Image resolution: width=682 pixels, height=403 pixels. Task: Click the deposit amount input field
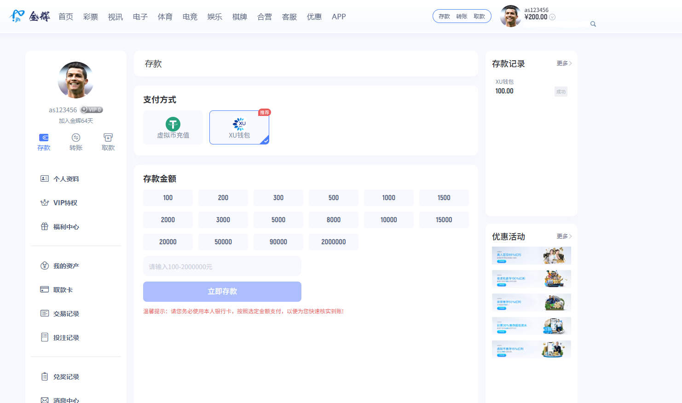[222, 266]
